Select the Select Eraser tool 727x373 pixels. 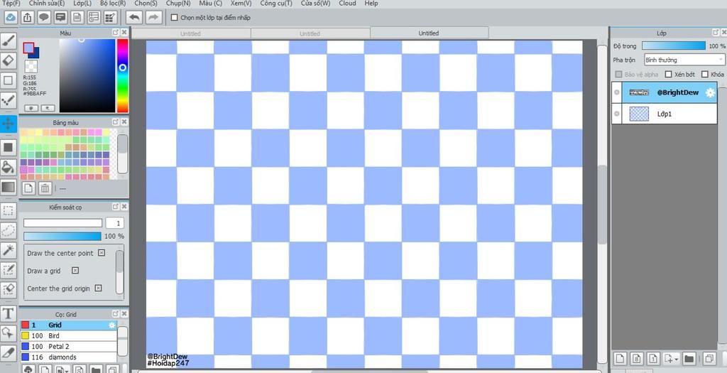pos(8,289)
